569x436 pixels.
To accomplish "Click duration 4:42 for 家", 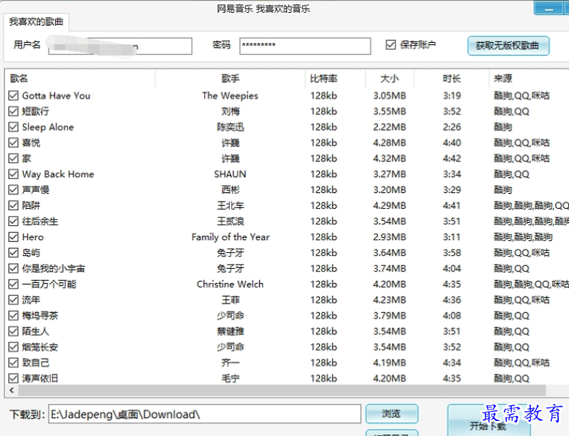I will pyautogui.click(x=452, y=159).
